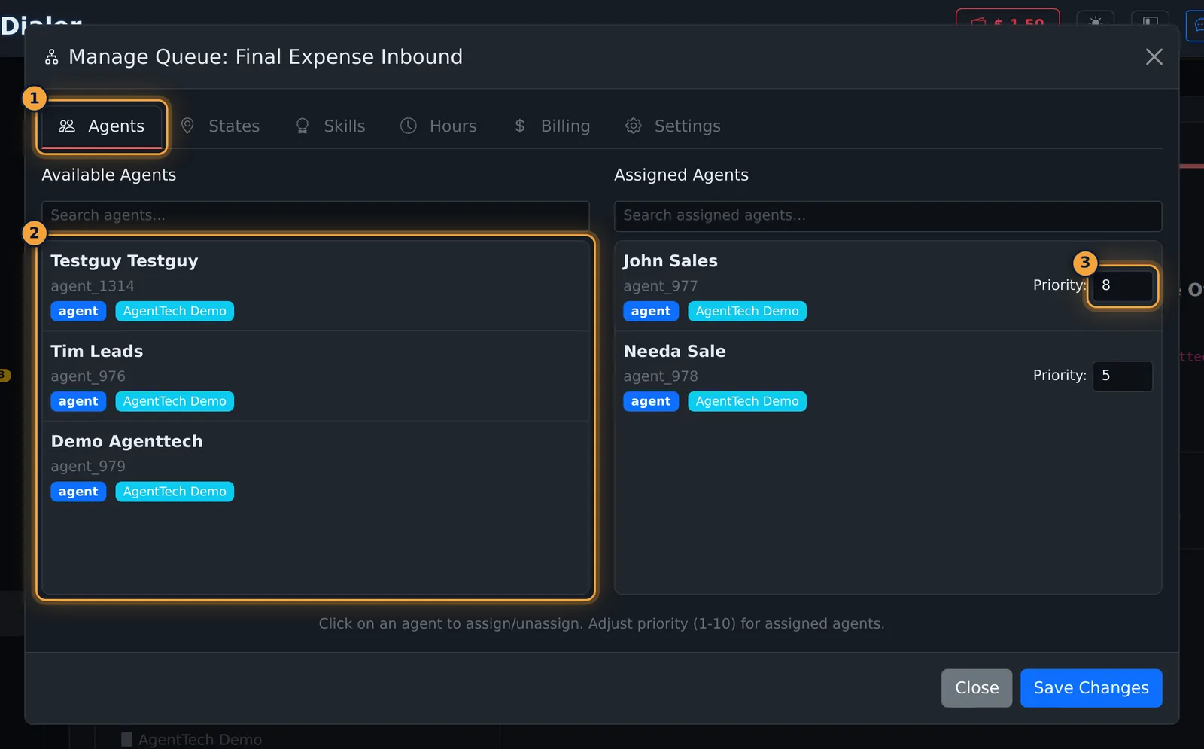Open the Agents tab
This screenshot has width=1204, height=749.
coord(102,126)
